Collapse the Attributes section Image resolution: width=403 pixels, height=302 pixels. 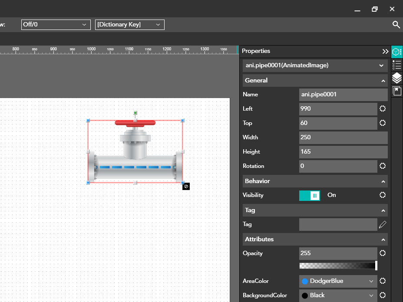click(x=383, y=240)
